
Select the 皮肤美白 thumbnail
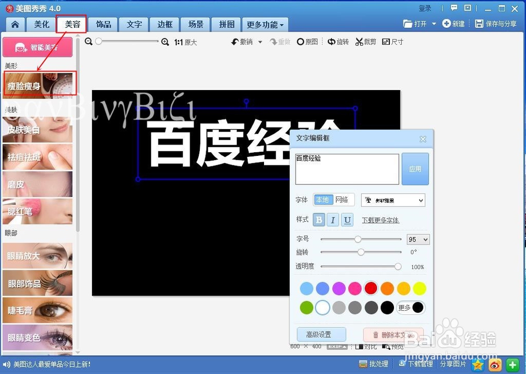(x=37, y=130)
